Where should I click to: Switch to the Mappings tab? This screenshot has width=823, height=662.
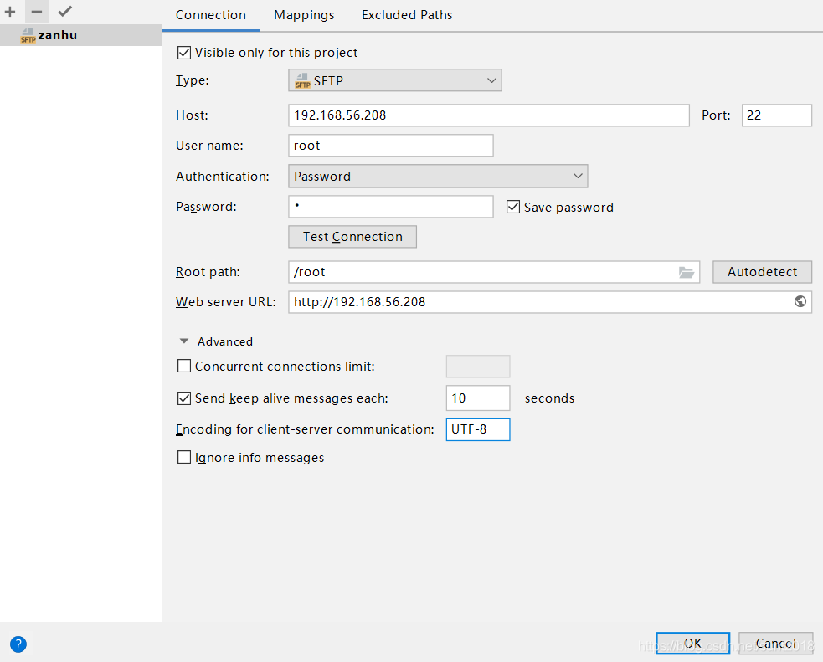point(304,15)
